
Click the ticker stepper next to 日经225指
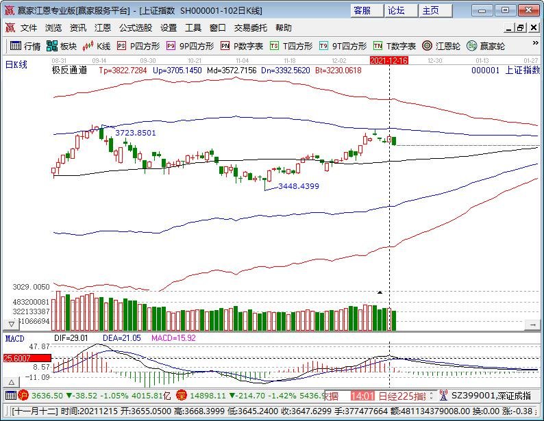pos(431,396)
